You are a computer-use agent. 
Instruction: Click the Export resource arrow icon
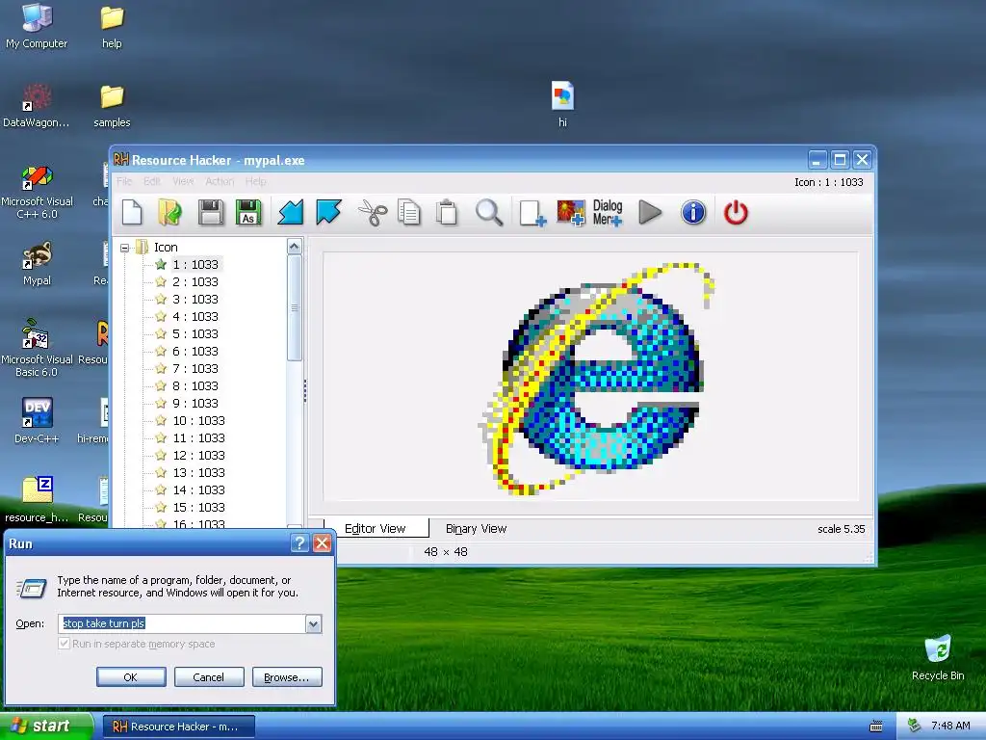[x=329, y=212]
